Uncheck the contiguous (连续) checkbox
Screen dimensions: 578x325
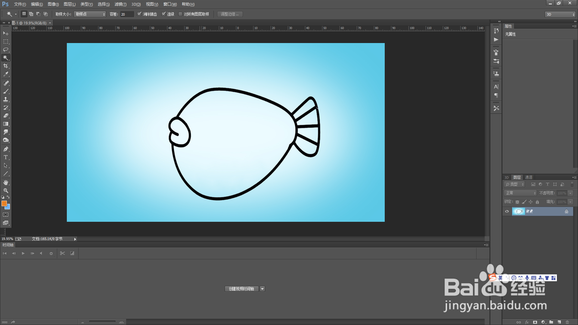coord(164,14)
